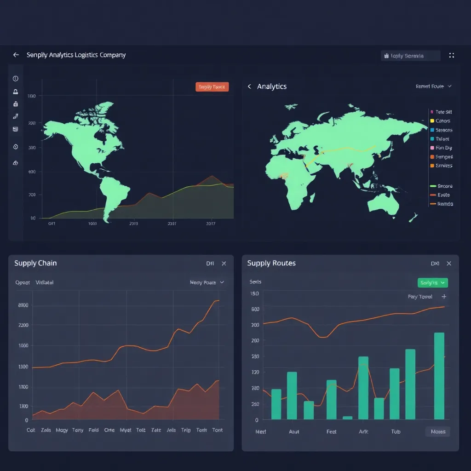
Task: Click the back arrow beside the dashboard title
Action: (x=16, y=55)
